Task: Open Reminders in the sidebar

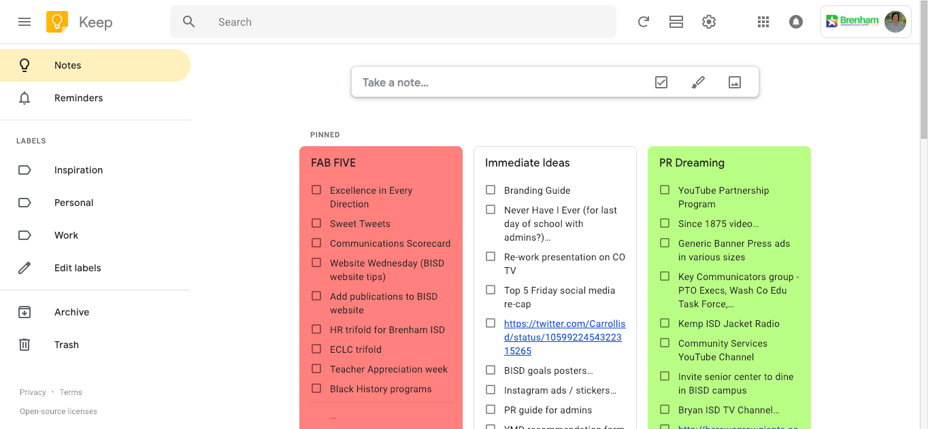Action: coord(78,98)
